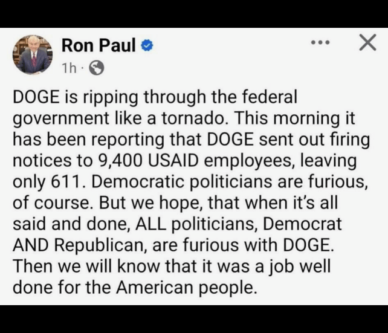Open the Ron Paul profile name link
Viewport: 388px width, 333px height.
click(x=99, y=45)
